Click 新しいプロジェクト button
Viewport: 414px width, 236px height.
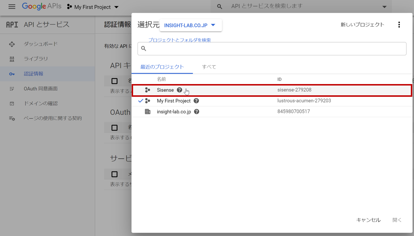tap(362, 25)
